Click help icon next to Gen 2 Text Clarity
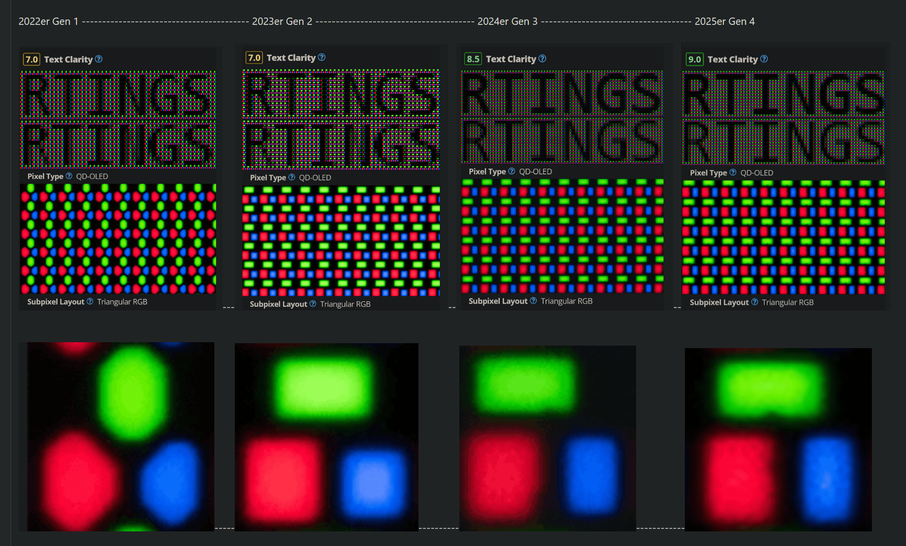 coord(322,58)
